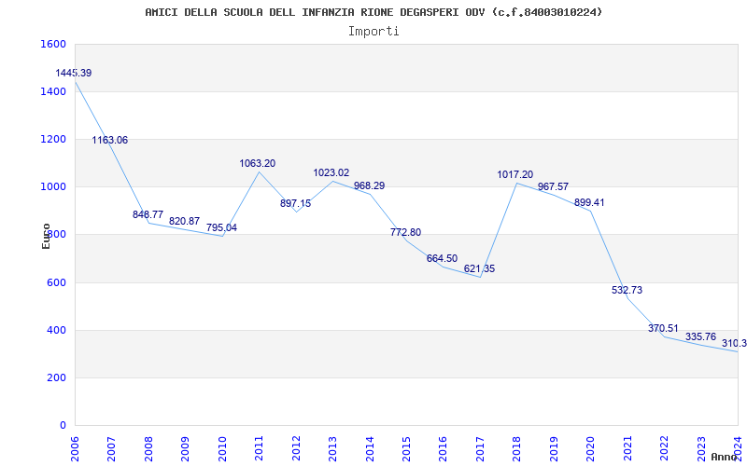Click the 370.51 data label
747x466 pixels.
coord(663,329)
